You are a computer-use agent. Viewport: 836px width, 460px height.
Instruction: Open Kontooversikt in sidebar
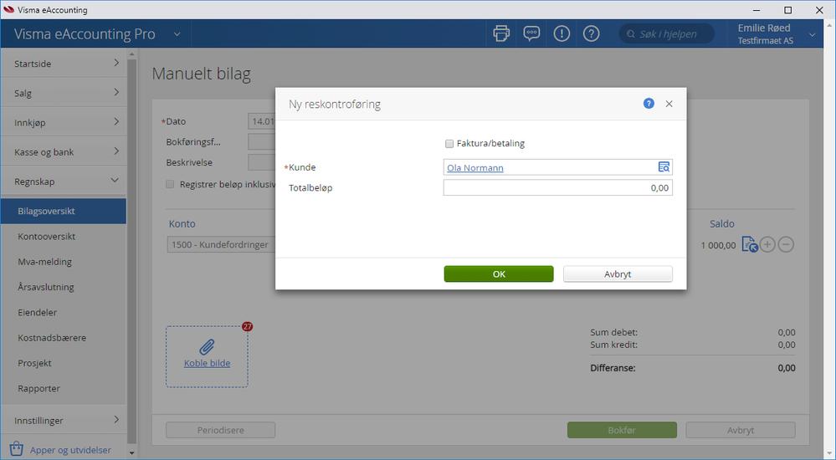pos(64,236)
